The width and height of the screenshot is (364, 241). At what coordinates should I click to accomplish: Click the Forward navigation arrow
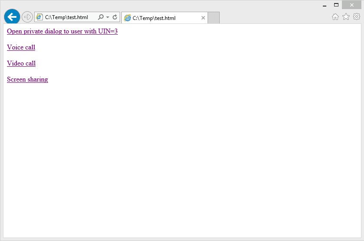(27, 17)
